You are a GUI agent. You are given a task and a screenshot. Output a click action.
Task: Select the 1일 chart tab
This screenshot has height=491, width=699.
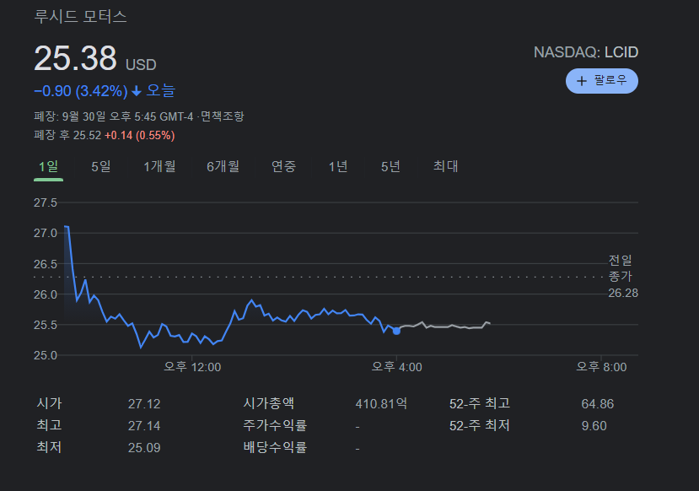[48, 167]
